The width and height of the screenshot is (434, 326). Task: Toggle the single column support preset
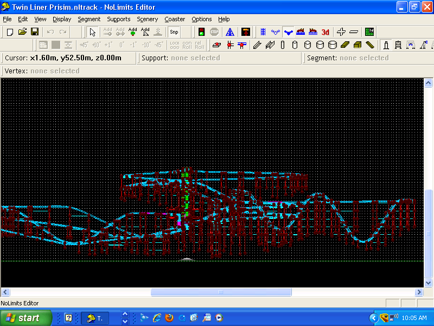pos(386,45)
